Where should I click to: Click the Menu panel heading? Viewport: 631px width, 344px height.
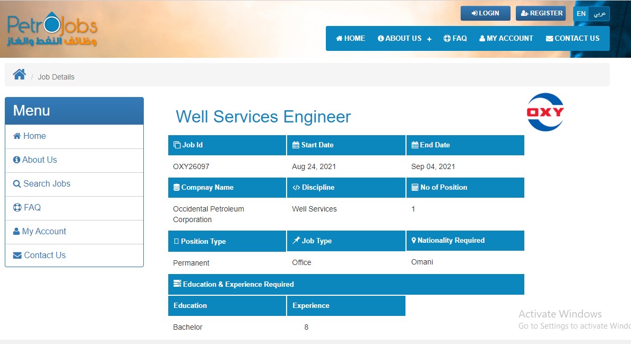tap(74, 111)
